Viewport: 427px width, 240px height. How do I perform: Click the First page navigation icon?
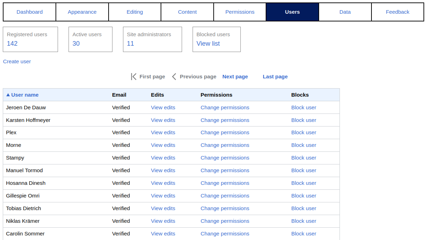pos(134,76)
